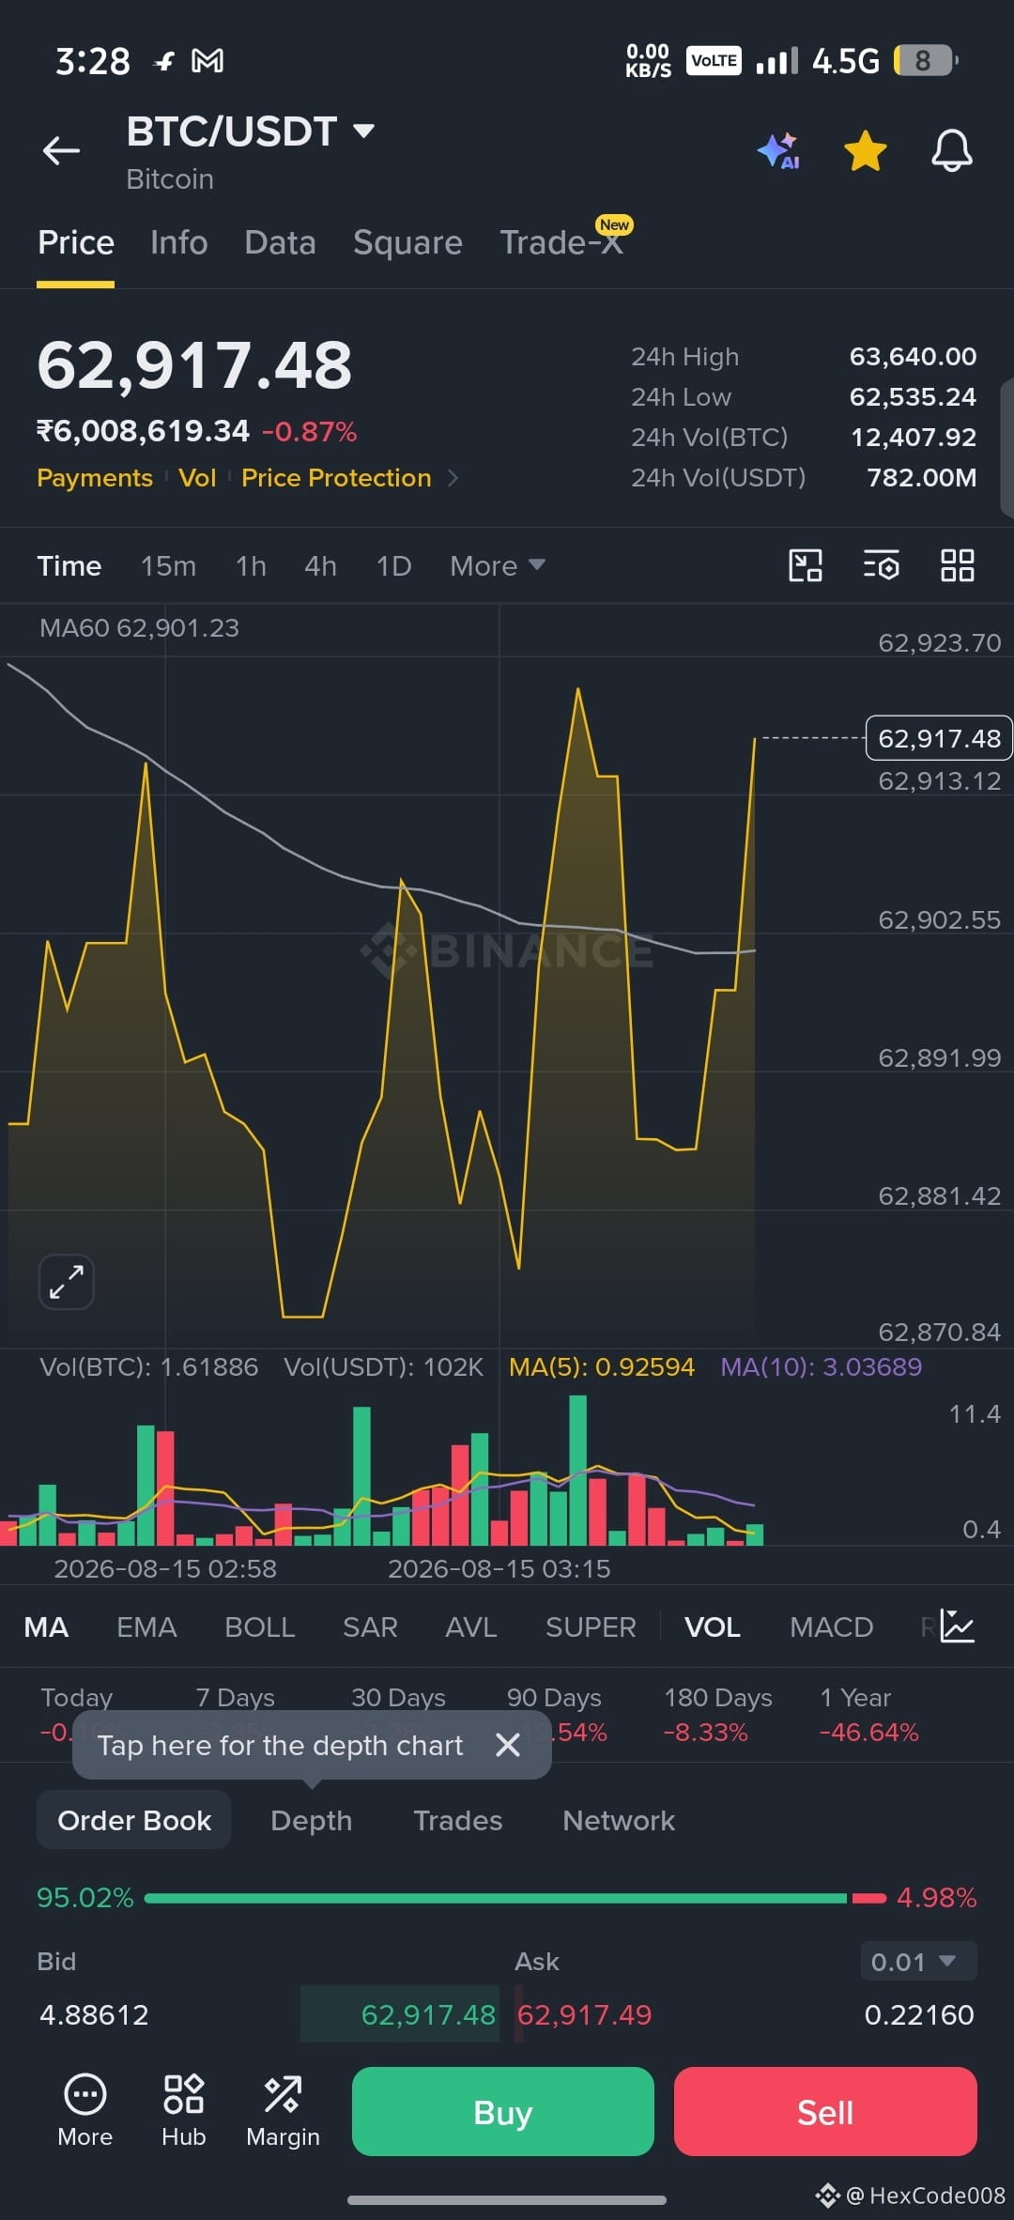
Task: Toggle the MA indicator
Action: pos(46,1626)
